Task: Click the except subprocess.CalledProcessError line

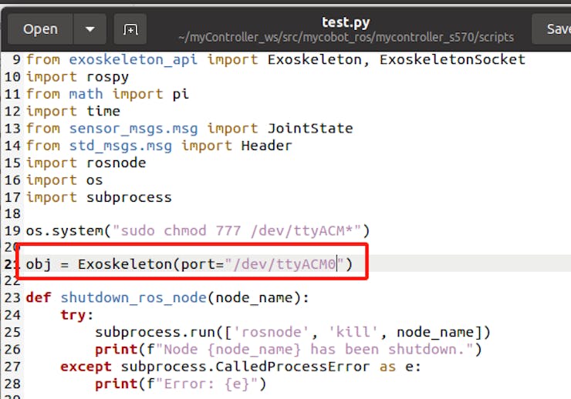Action: click(241, 366)
